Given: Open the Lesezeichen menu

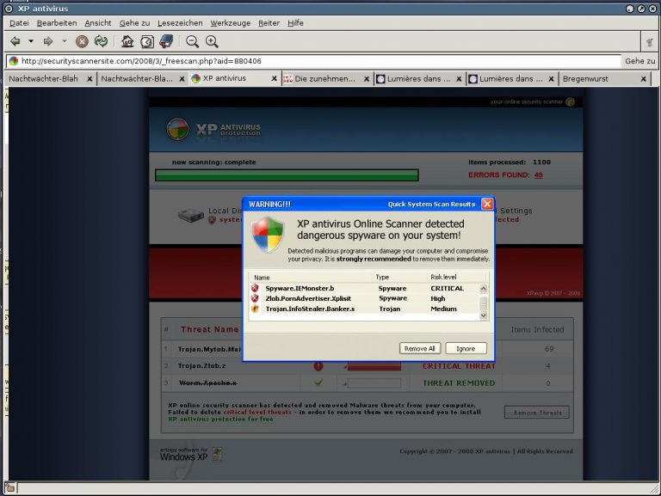Looking at the screenshot, I should 180,23.
